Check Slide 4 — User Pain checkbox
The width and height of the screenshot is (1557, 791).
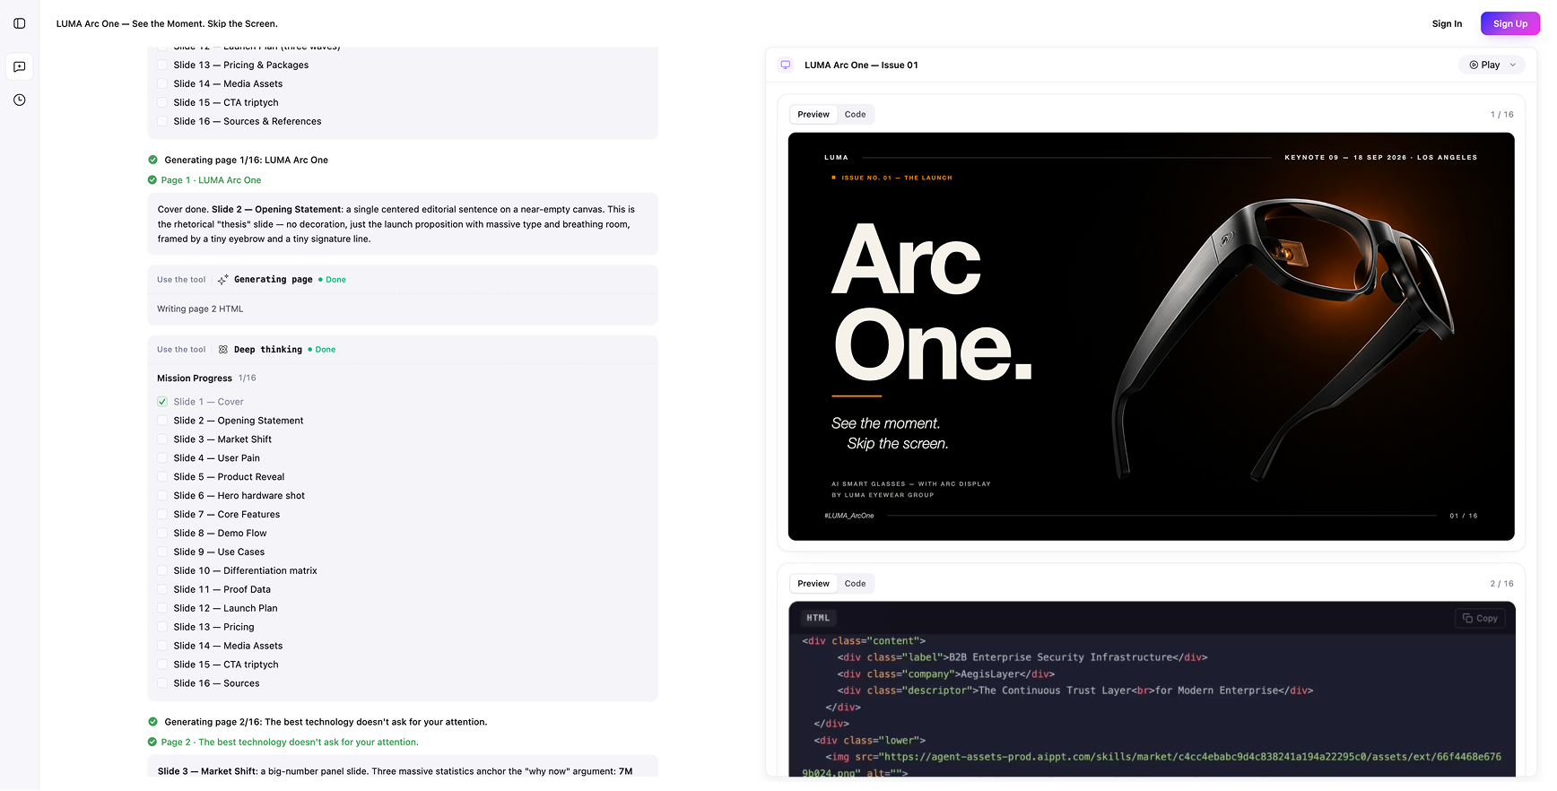162,458
